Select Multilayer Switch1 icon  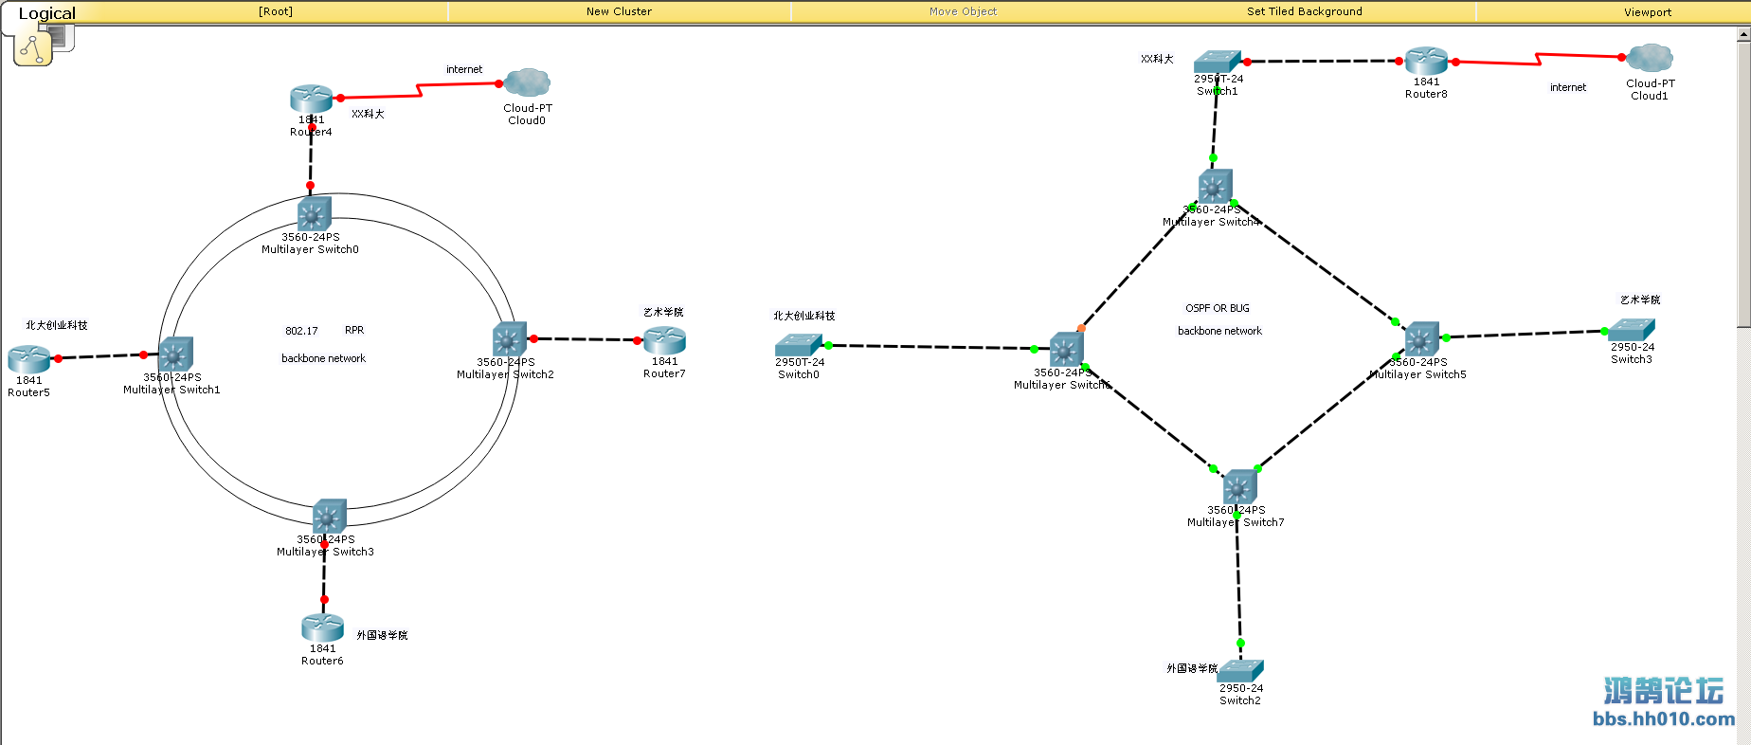(175, 354)
